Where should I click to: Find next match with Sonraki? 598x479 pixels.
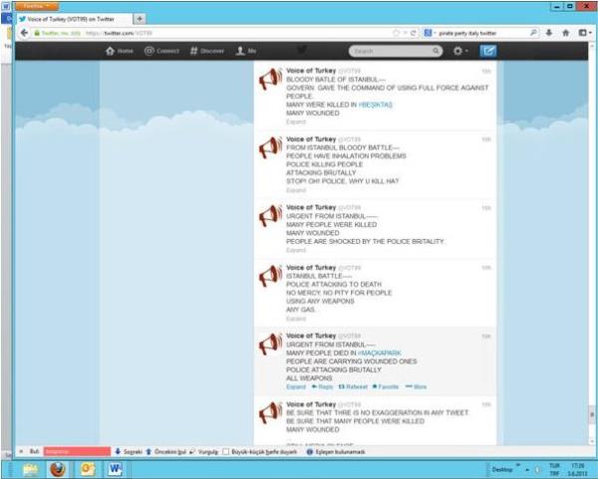click(x=129, y=451)
